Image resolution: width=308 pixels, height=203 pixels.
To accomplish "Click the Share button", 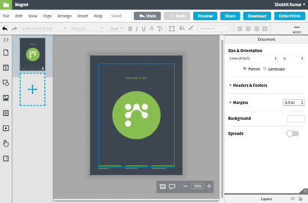I will (x=230, y=16).
